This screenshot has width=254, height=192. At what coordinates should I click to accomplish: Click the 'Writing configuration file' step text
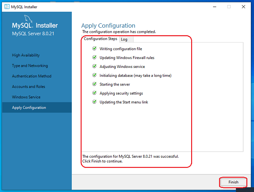[x=121, y=49]
